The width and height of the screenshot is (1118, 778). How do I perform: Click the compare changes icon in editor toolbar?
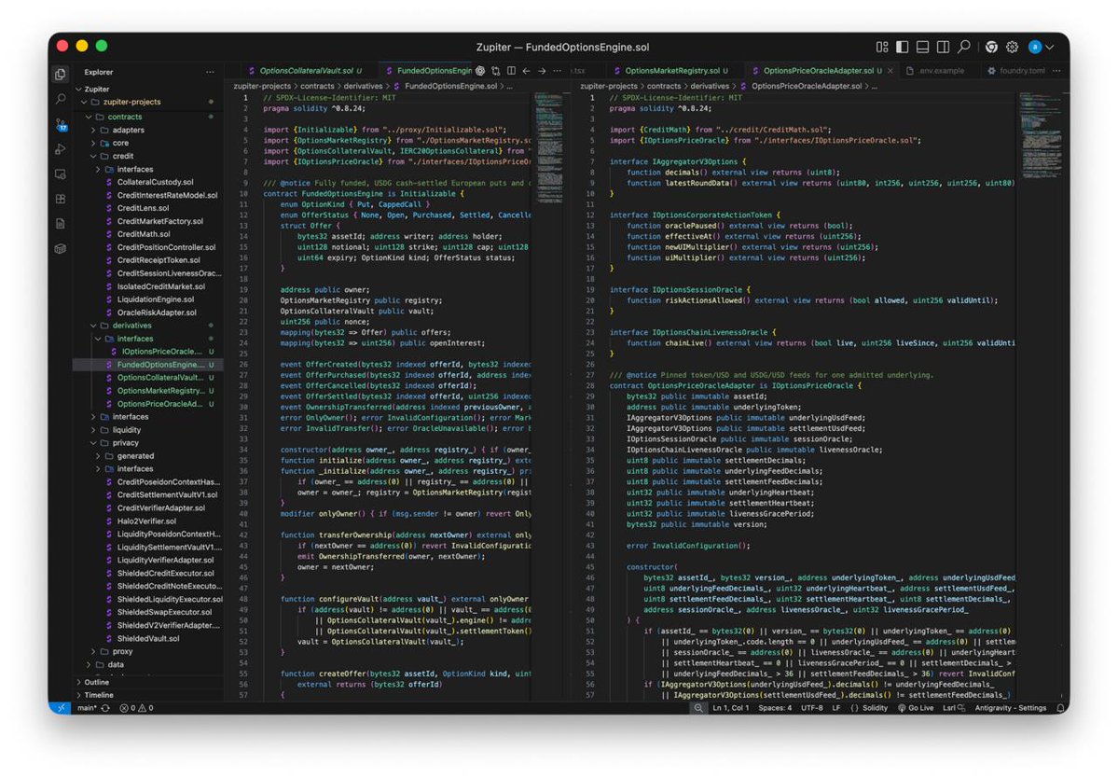[495, 71]
